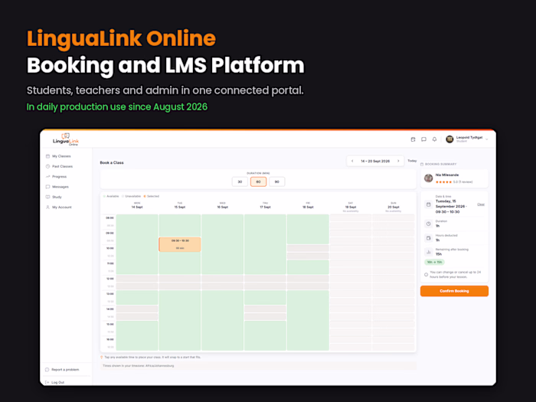Click the Sun 20 Sept column header
The image size is (536, 402).
point(394,207)
